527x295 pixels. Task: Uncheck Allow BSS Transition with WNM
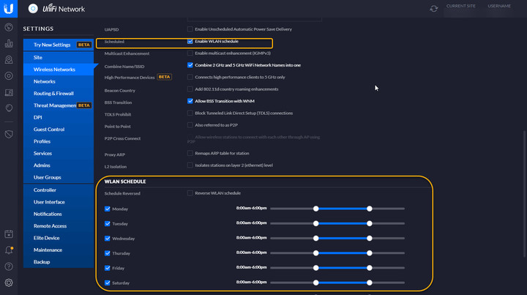pos(190,101)
